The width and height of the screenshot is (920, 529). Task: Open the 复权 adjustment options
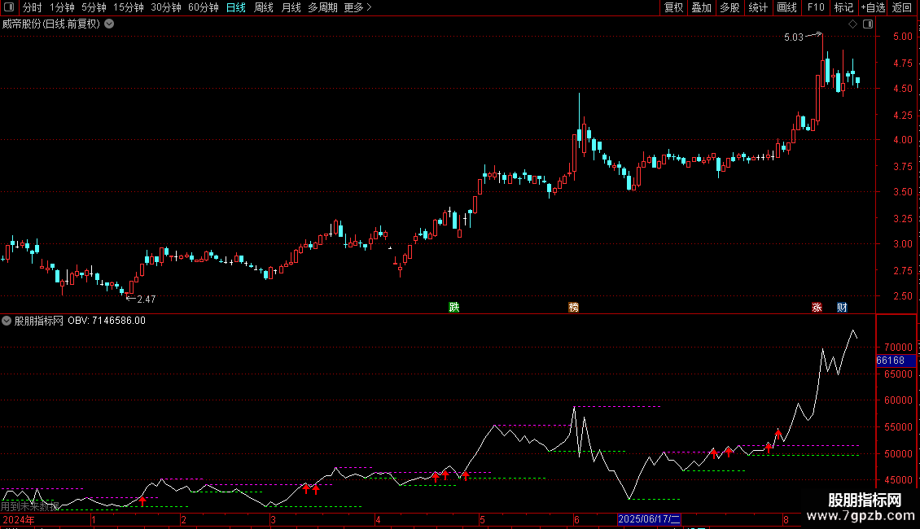point(673,7)
